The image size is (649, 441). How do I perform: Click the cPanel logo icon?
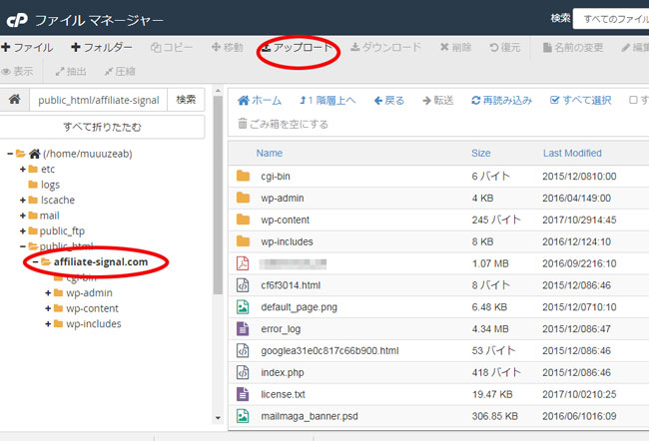[x=17, y=19]
